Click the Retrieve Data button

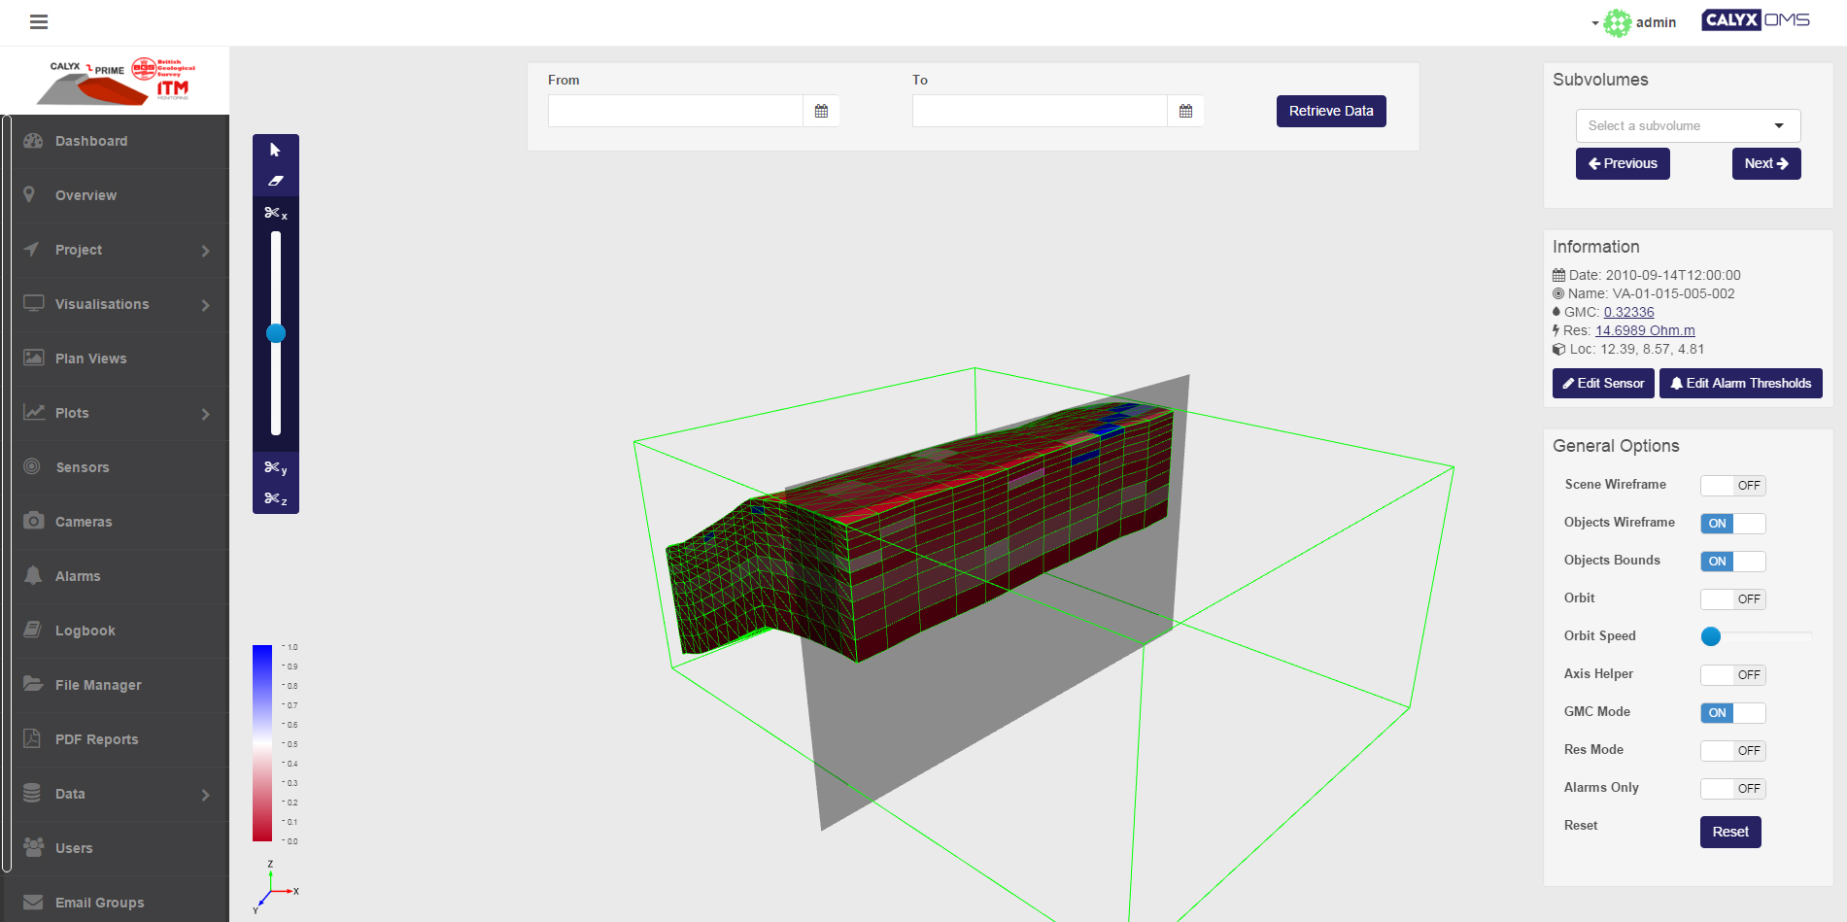(x=1330, y=112)
